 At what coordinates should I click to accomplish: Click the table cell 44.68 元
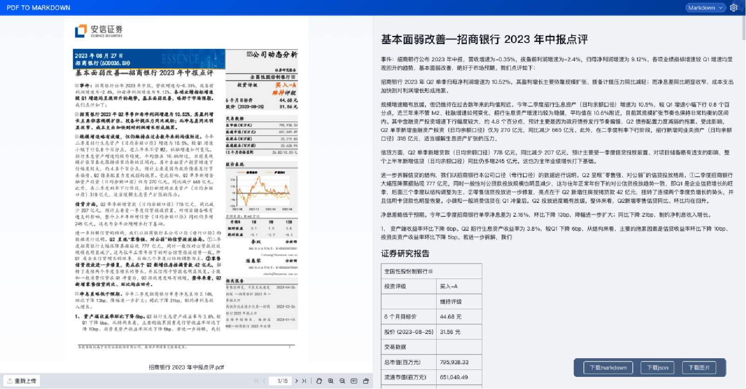(459, 317)
